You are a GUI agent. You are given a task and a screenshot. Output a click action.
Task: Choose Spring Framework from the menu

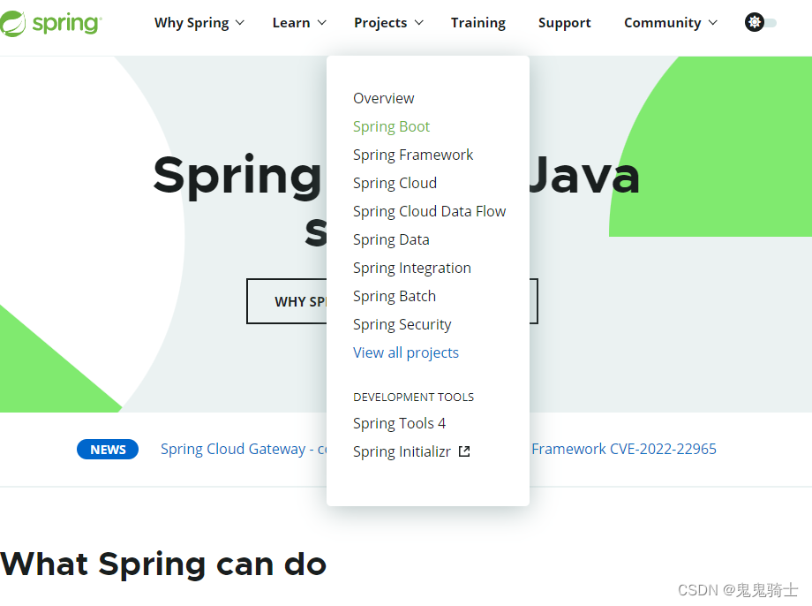coord(413,155)
